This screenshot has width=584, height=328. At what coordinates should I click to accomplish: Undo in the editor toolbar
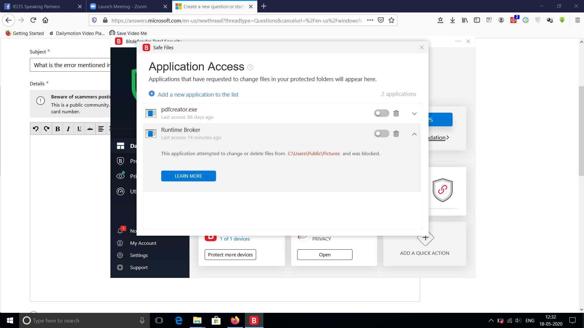point(36,129)
